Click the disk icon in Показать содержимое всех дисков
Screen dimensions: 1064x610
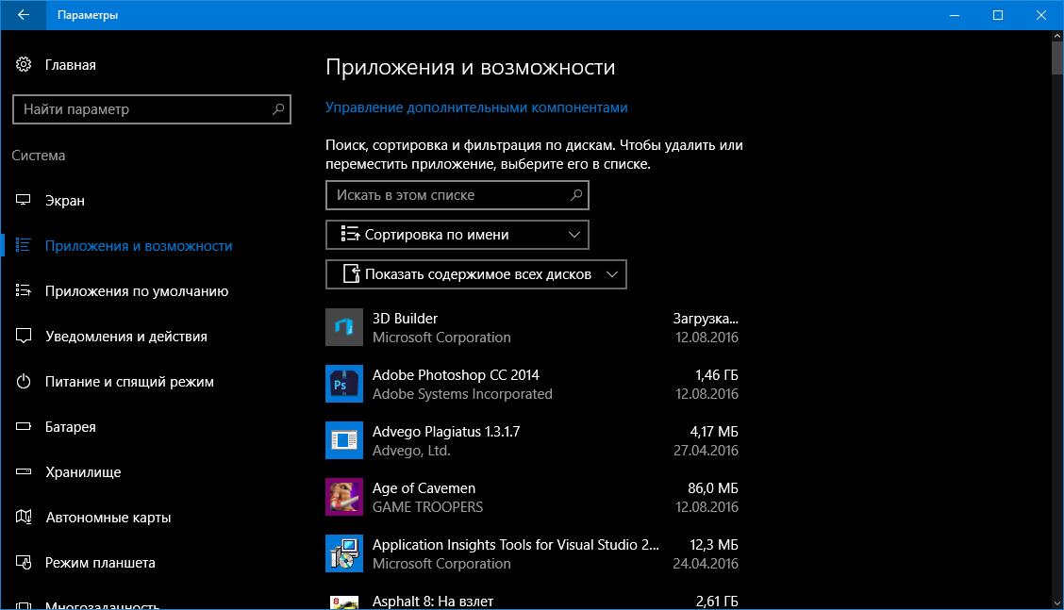pos(351,274)
